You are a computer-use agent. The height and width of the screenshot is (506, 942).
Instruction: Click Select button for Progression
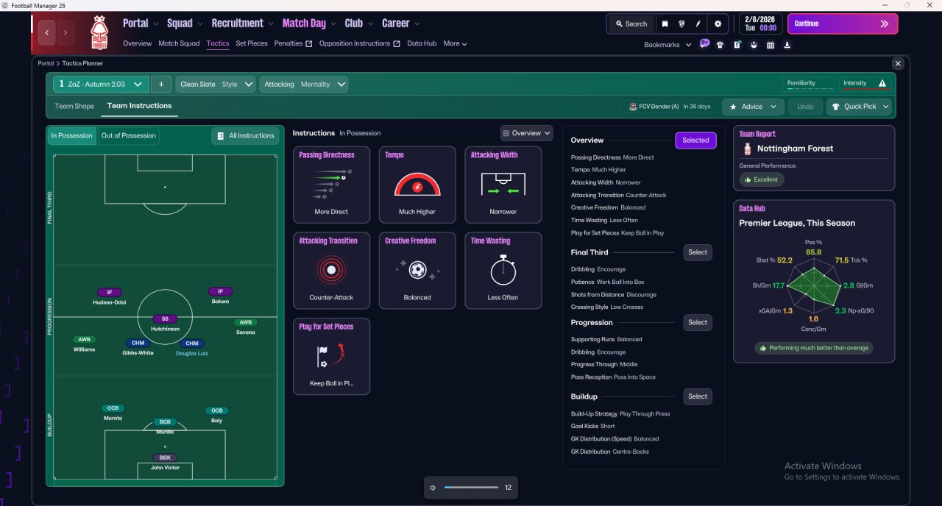coord(698,322)
